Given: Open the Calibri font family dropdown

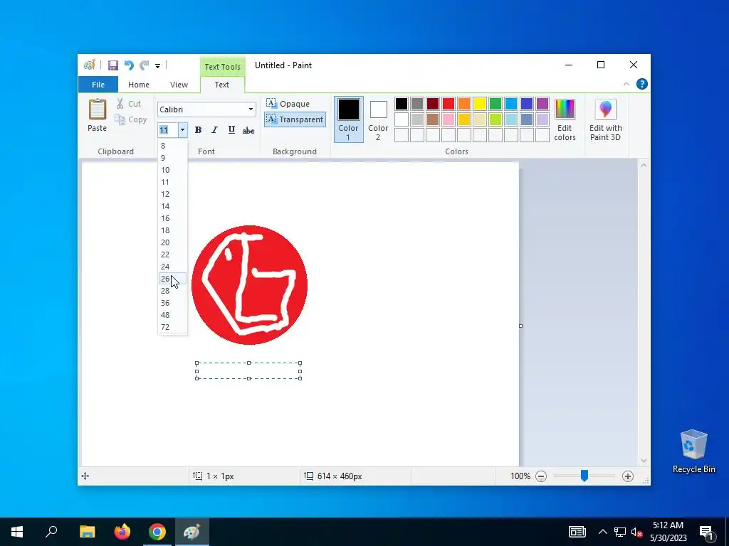Looking at the screenshot, I should 251,109.
